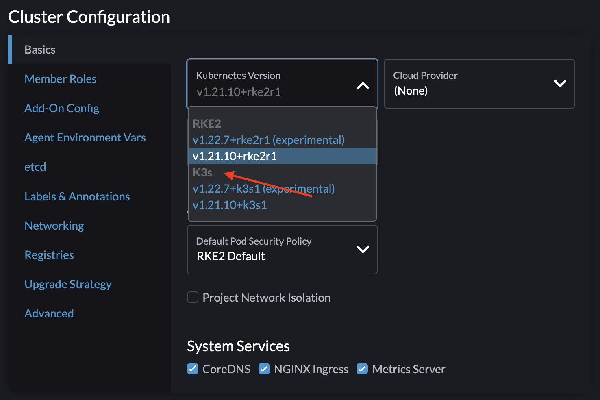Viewport: 600px width, 400px height.
Task: Select version v1.22.7+rke2r1 (experimental)
Action: 268,140
